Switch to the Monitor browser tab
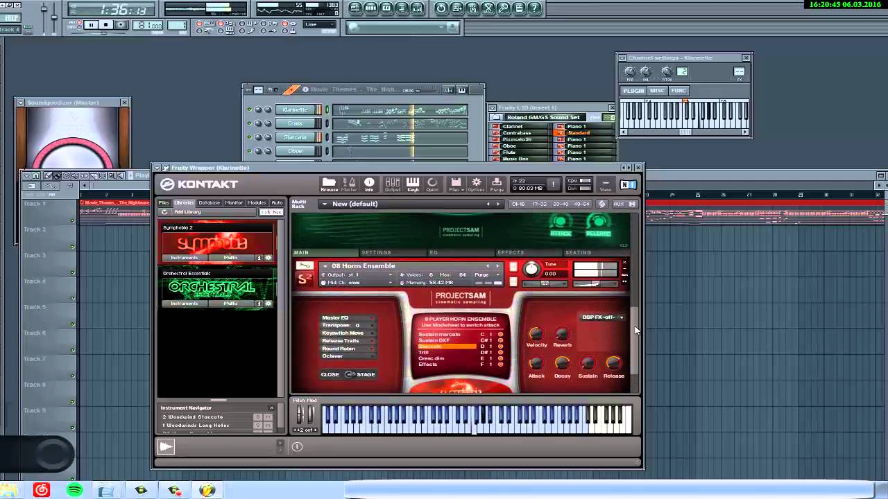The width and height of the screenshot is (888, 499). (234, 203)
